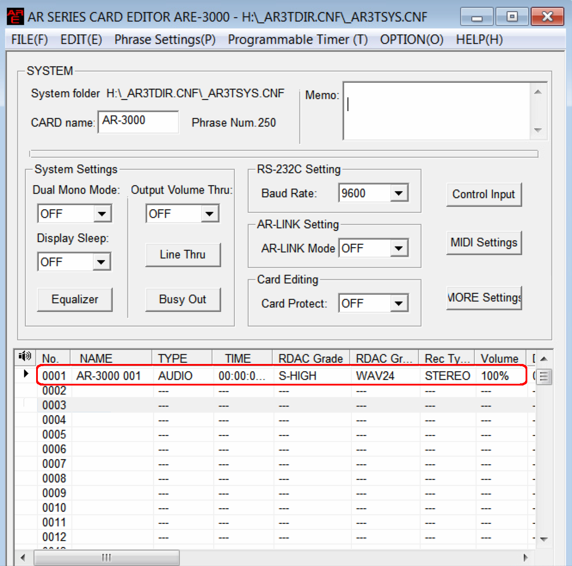Click the AUDIO type cell
The height and width of the screenshot is (566, 572).
click(175, 376)
